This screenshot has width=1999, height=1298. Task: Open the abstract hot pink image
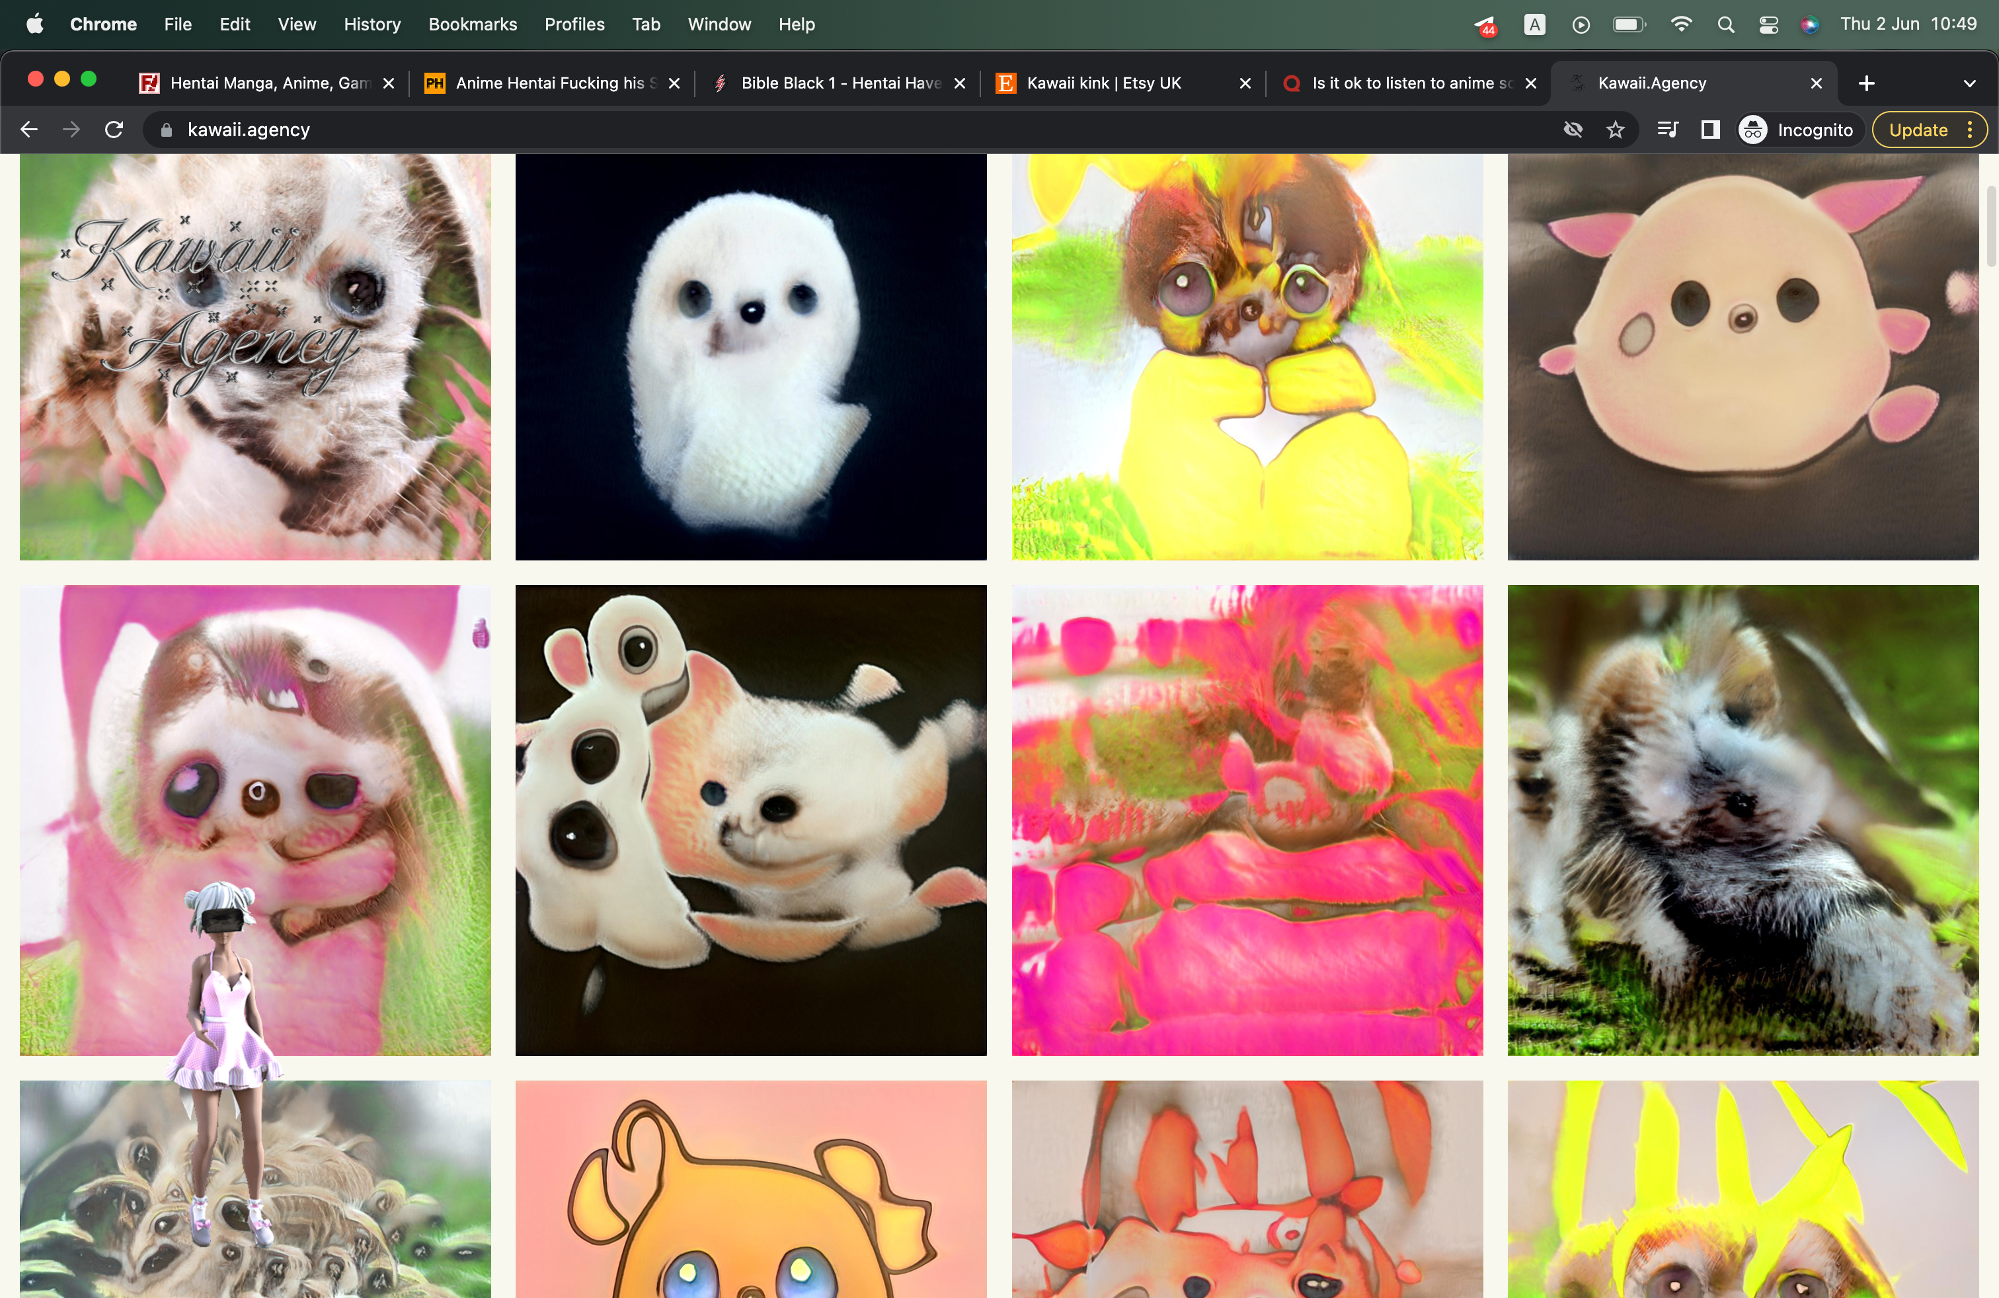pos(1247,820)
